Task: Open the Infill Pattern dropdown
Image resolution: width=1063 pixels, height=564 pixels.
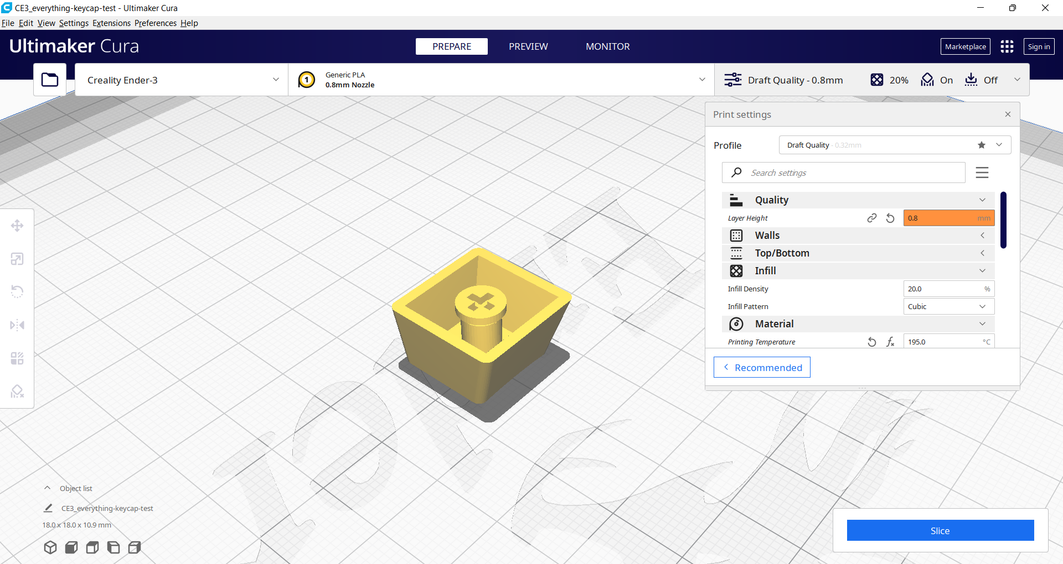Action: click(948, 306)
